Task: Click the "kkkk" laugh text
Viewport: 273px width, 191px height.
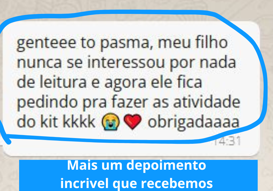Action: point(79,121)
